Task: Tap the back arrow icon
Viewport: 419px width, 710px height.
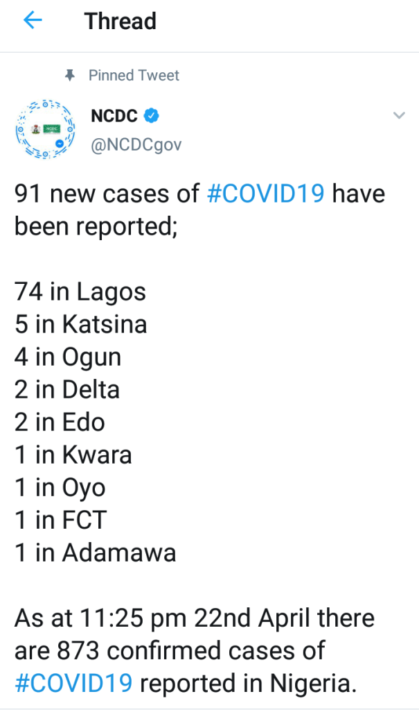Action: (x=33, y=22)
